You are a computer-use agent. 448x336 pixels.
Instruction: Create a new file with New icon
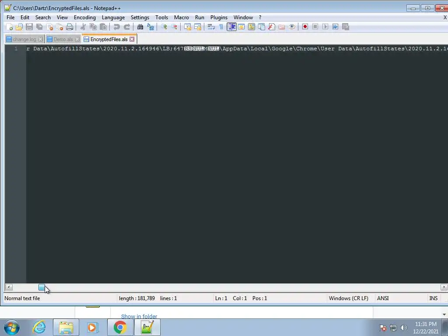(x=9, y=27)
